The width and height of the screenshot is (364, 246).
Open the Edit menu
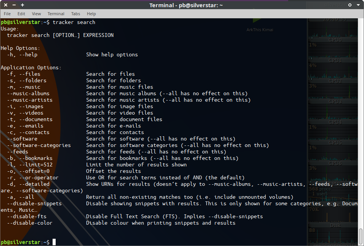pos(21,14)
